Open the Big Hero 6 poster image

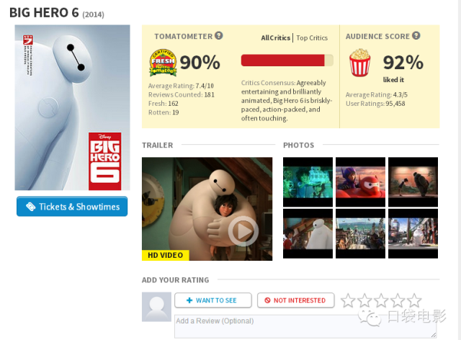coord(72,107)
